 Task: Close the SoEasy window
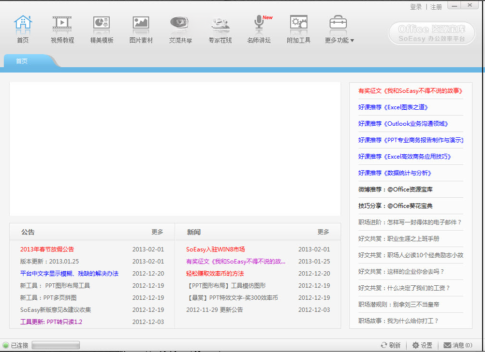(x=470, y=5)
